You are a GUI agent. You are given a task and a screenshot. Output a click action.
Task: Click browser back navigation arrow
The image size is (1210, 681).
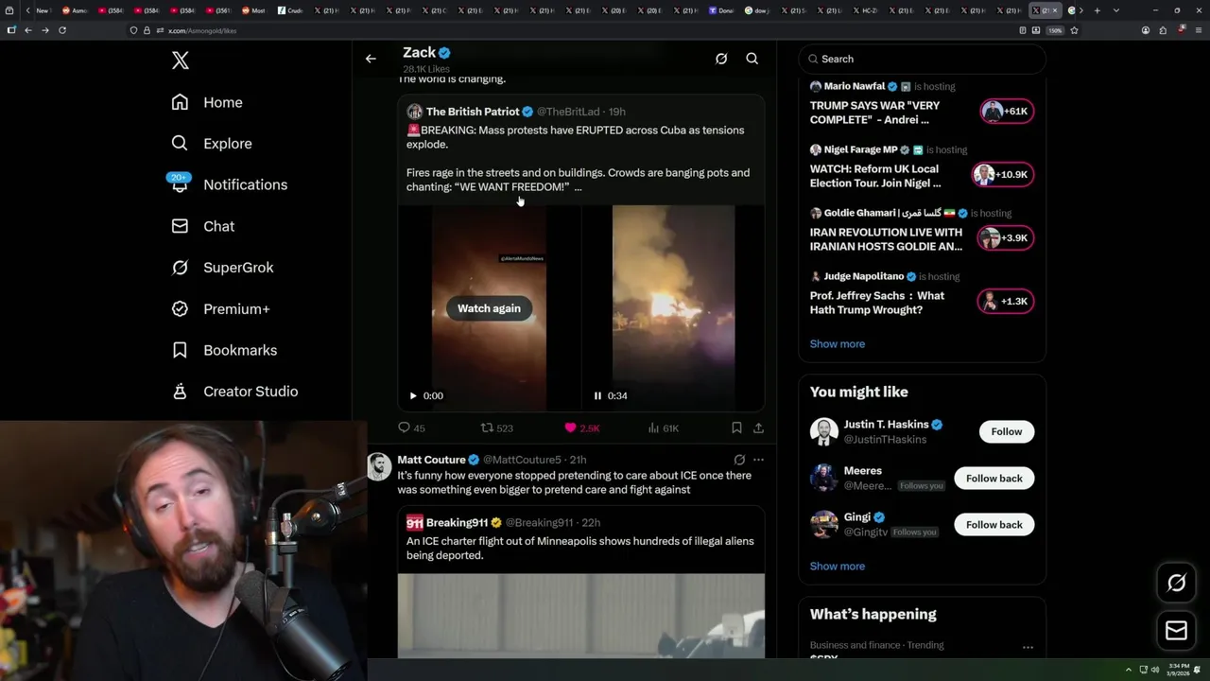pyautogui.click(x=28, y=30)
